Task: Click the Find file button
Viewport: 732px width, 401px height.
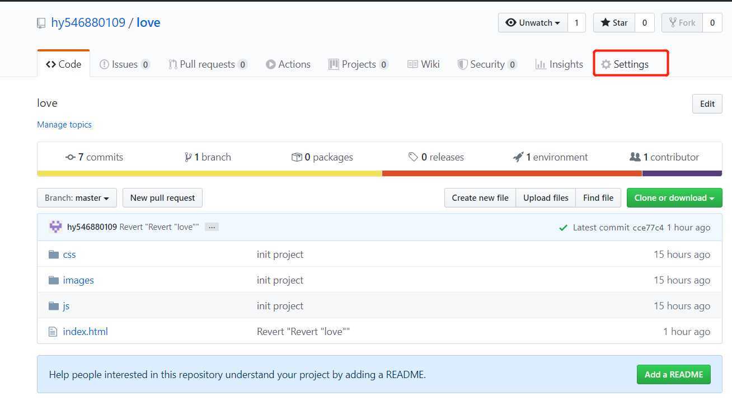Action: pyautogui.click(x=598, y=198)
